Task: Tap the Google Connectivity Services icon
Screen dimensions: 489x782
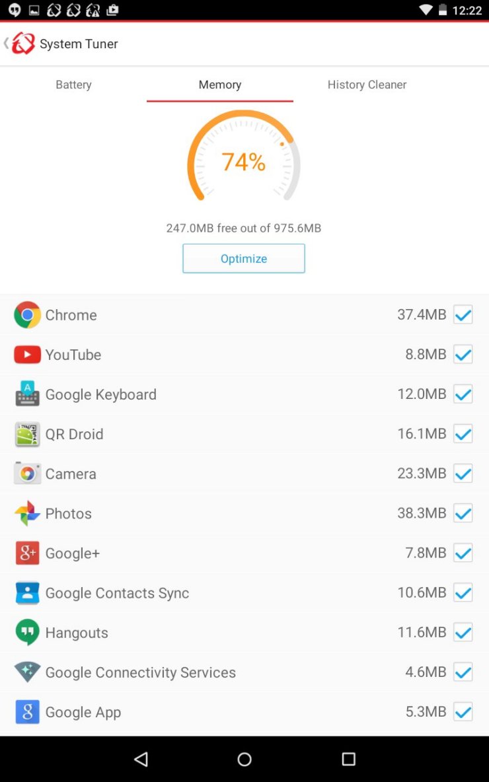Action: point(28,672)
